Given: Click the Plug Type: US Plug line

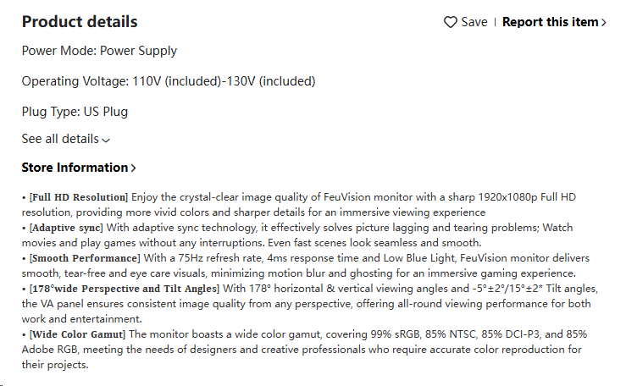Looking at the screenshot, I should point(75,112).
